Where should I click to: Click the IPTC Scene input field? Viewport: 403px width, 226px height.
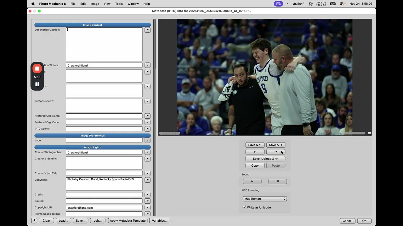coord(104,129)
